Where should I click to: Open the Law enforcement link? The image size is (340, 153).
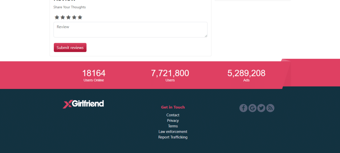(173, 131)
